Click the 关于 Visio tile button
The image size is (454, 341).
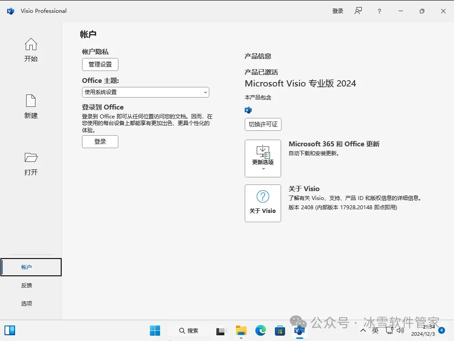point(263,203)
